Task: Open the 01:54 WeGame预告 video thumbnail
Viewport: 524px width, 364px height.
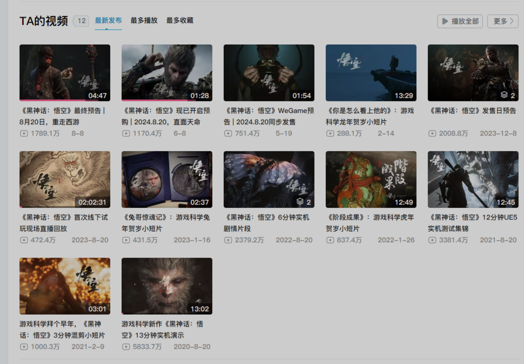Action: [x=269, y=73]
